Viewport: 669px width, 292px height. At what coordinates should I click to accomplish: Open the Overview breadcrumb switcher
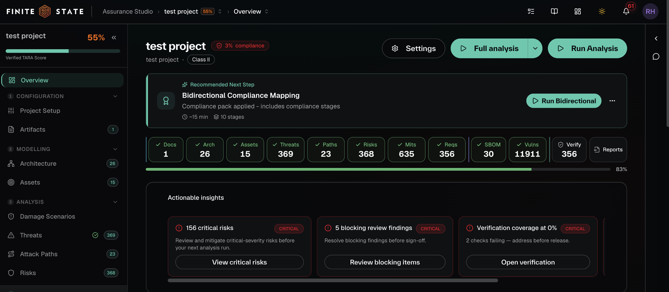pyautogui.click(x=266, y=12)
